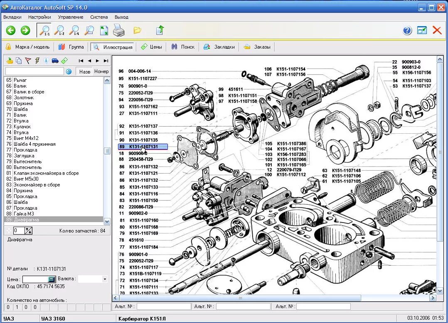Screen dimensions: 448x323
Task: Select part 76 Шайба 4 пружинная
Action: click(54, 144)
